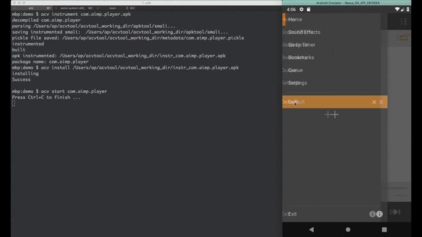
Task: Click the 'acv start com.aimp.player' command
Action: [74, 92]
